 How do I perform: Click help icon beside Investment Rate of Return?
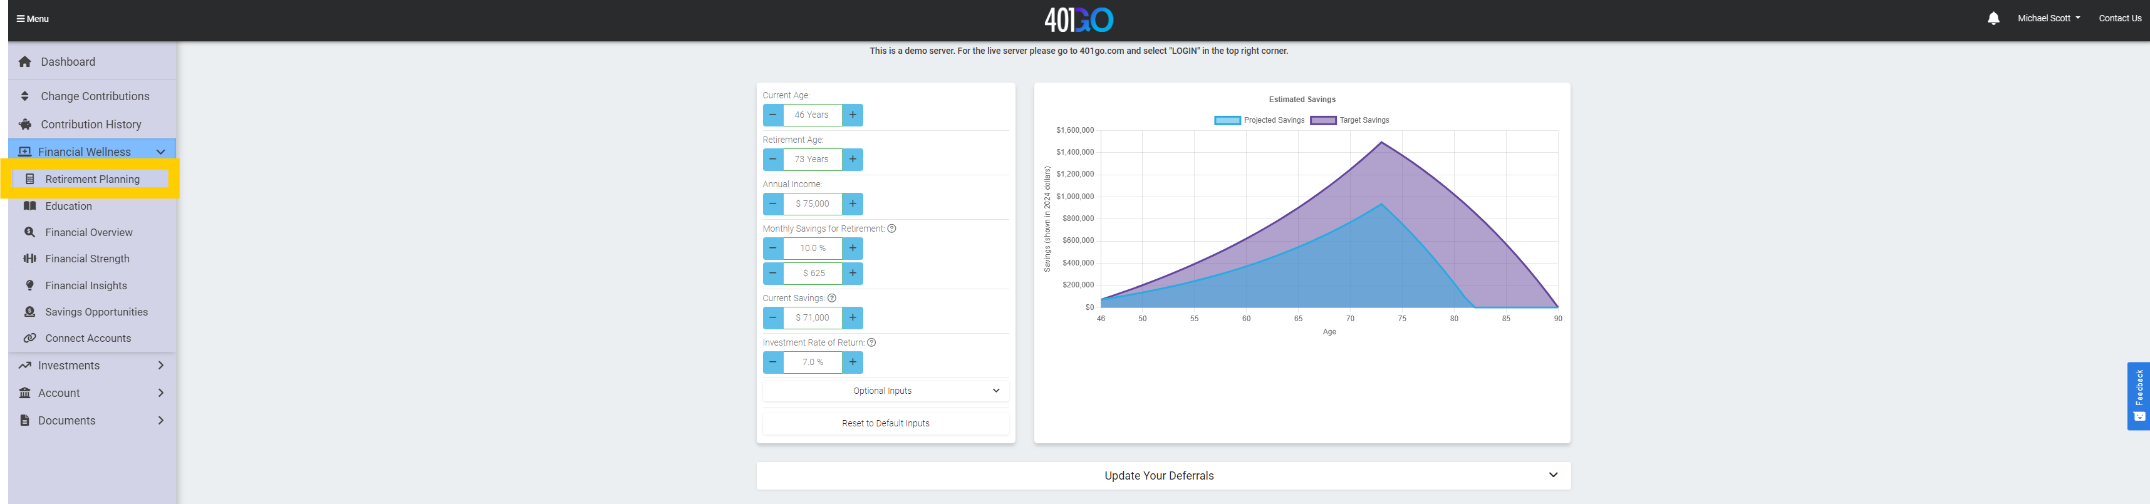click(871, 342)
